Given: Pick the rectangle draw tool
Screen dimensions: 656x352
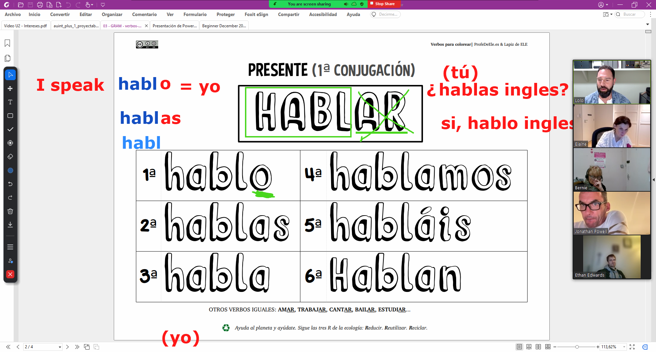Looking at the screenshot, I should click(x=10, y=116).
